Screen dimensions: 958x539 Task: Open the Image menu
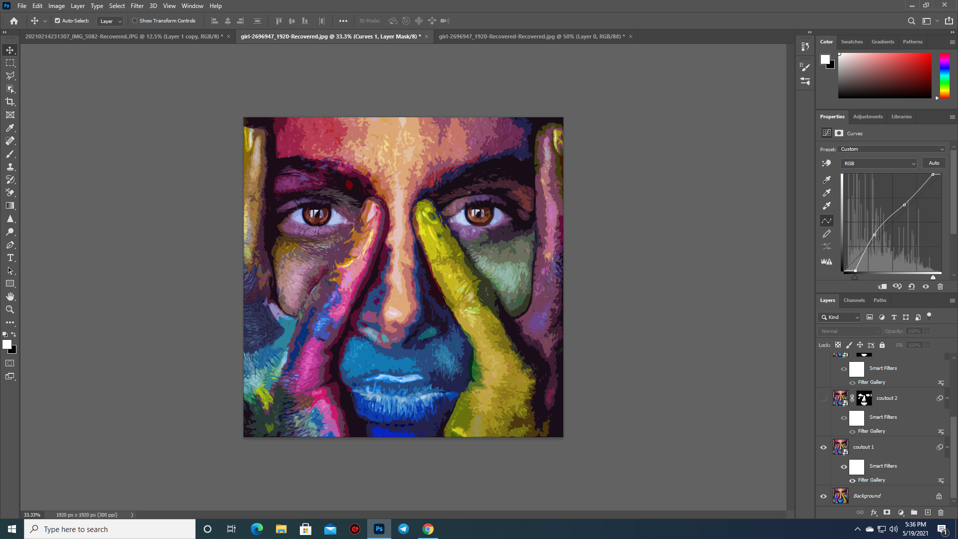[56, 6]
